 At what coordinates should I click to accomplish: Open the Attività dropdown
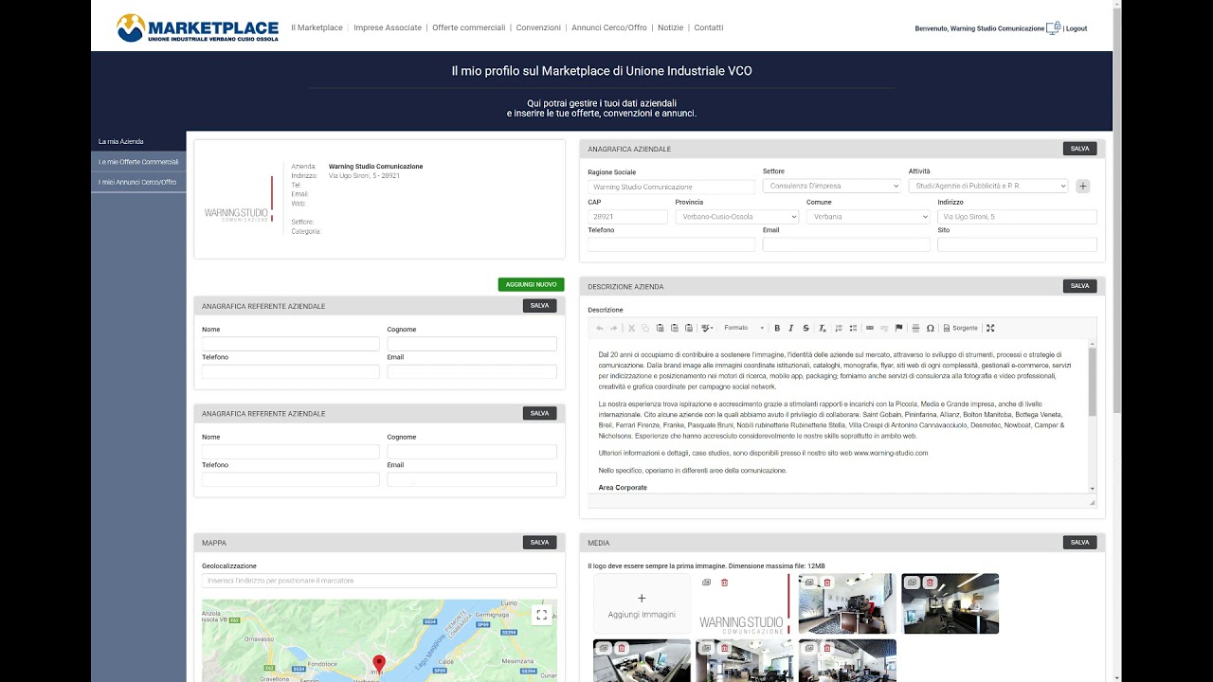tap(988, 187)
